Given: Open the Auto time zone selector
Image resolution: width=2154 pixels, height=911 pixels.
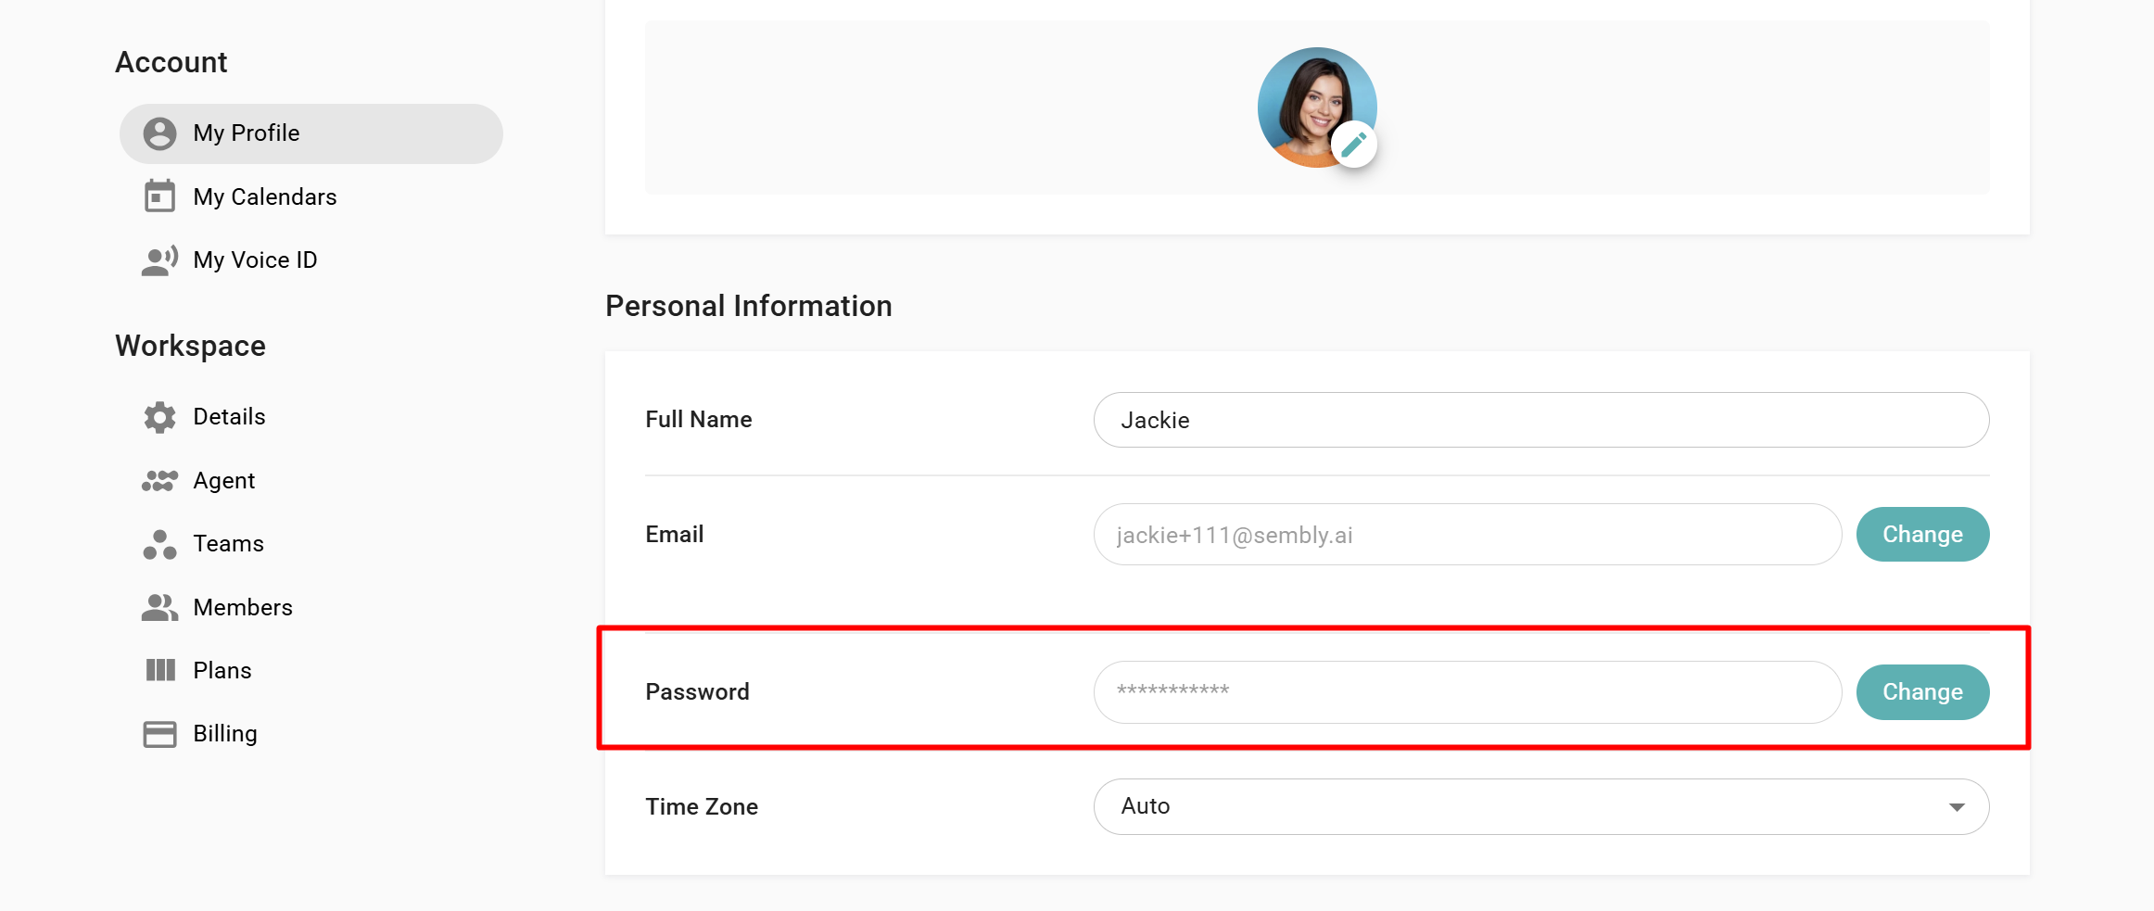Looking at the screenshot, I should [1541, 806].
